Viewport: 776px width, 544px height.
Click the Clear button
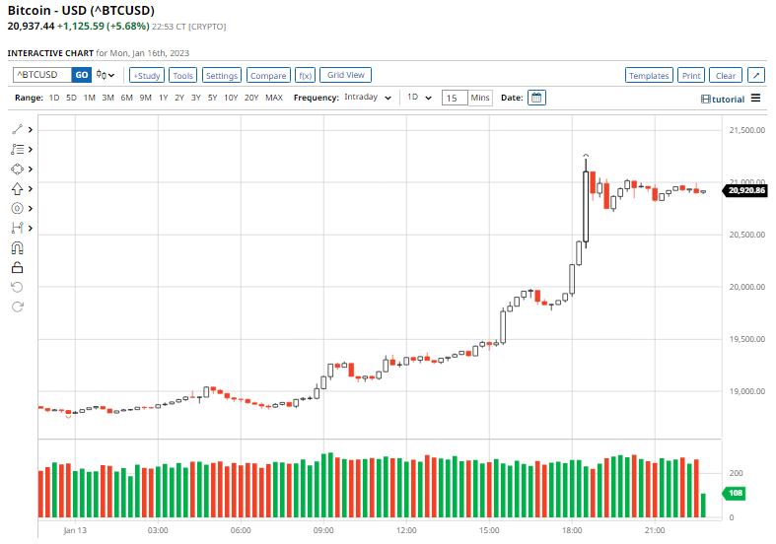[726, 75]
